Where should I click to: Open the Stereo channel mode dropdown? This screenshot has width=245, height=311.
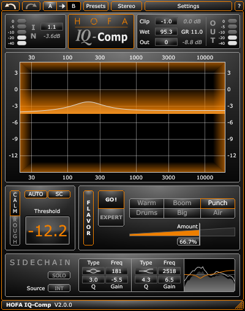[x=126, y=6]
